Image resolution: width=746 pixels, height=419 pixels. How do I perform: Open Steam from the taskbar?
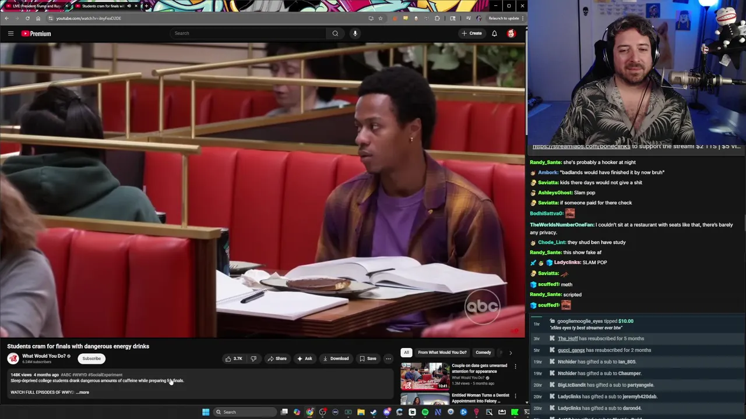click(x=374, y=412)
